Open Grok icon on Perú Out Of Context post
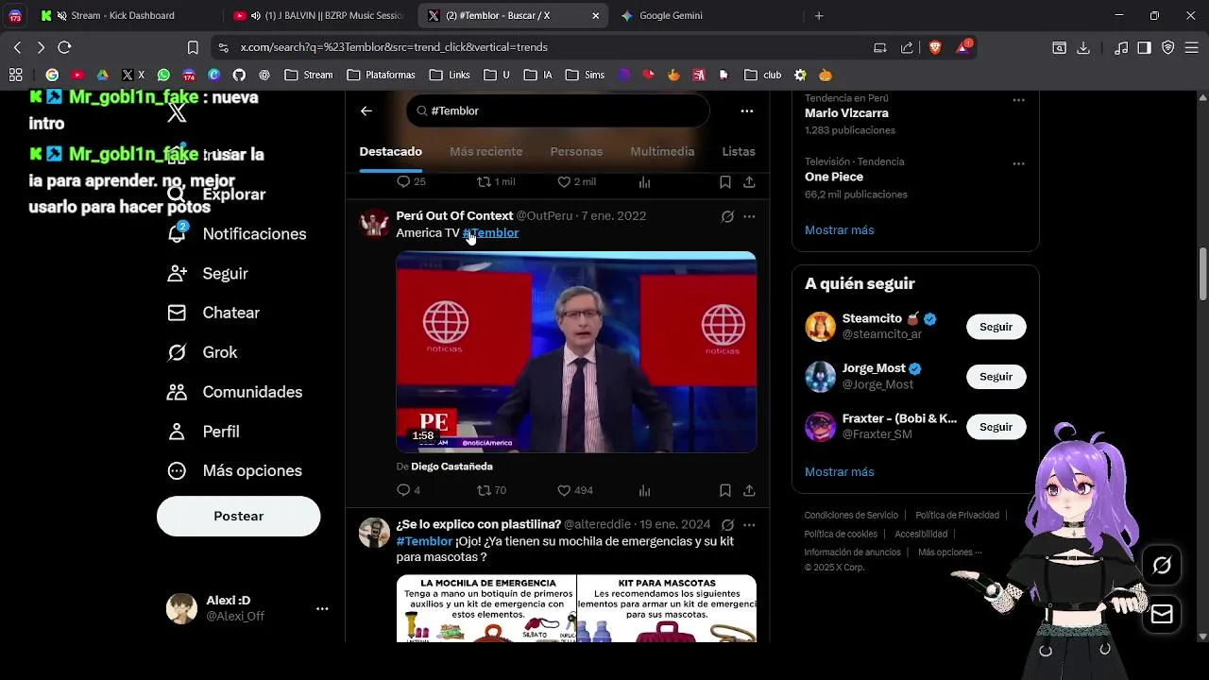 pos(727,216)
